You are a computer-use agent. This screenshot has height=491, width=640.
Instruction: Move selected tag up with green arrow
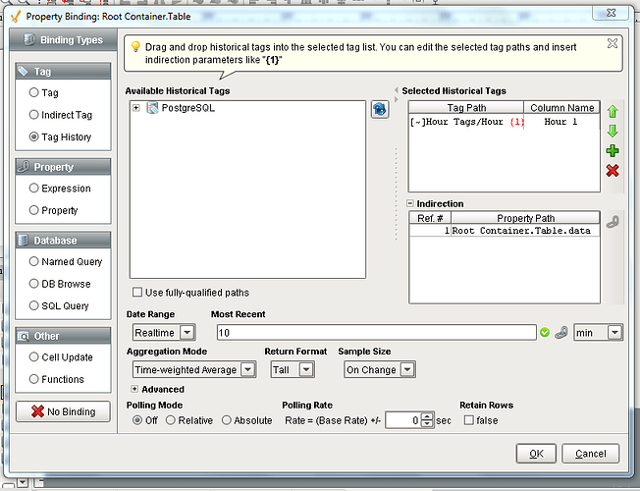click(x=613, y=112)
